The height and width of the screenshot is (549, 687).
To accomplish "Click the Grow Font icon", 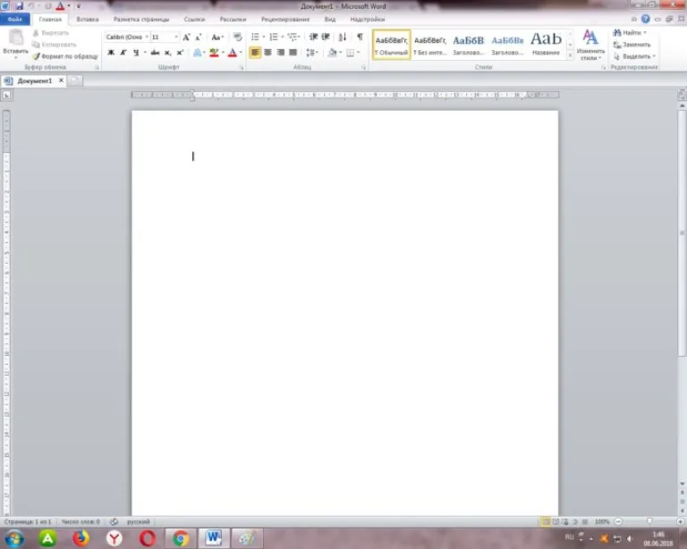I will coord(186,38).
